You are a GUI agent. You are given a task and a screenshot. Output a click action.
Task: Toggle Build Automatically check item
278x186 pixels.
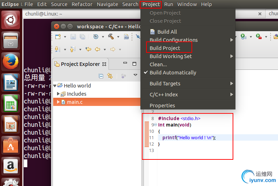click(188, 73)
